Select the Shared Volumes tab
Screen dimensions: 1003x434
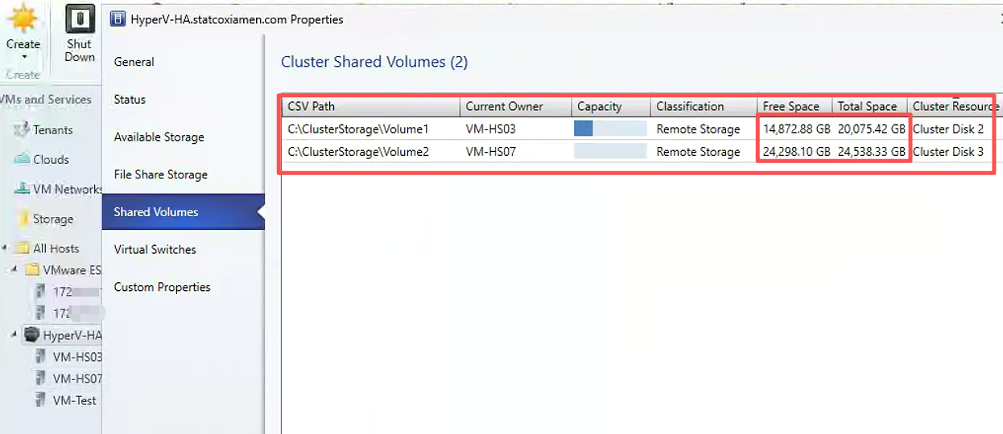pos(183,212)
